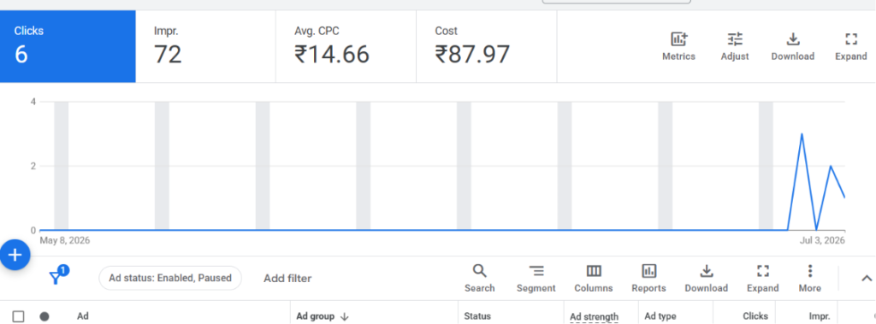Screen dimensions: 876x324
Task: Click the blue plus create button
Action: pyautogui.click(x=15, y=256)
